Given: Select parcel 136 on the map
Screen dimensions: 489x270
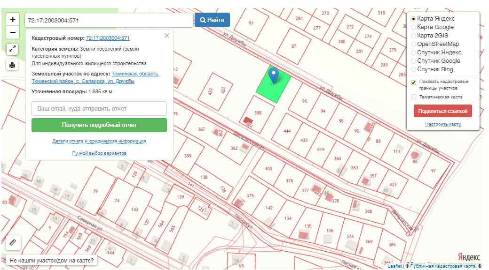Looking at the screenshot, I should click(x=330, y=231).
